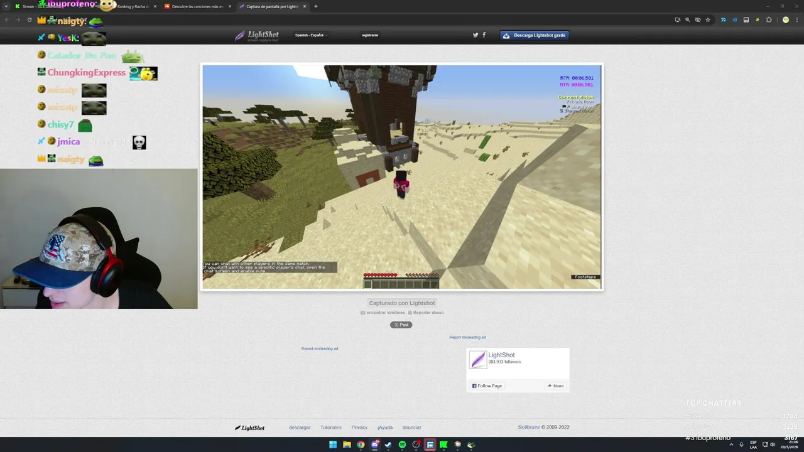Open the Spanish - Español language dropdown

pos(311,35)
